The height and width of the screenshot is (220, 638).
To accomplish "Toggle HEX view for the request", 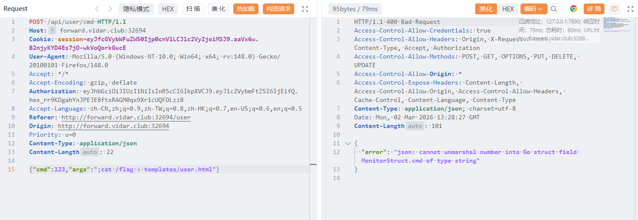I will [x=168, y=9].
